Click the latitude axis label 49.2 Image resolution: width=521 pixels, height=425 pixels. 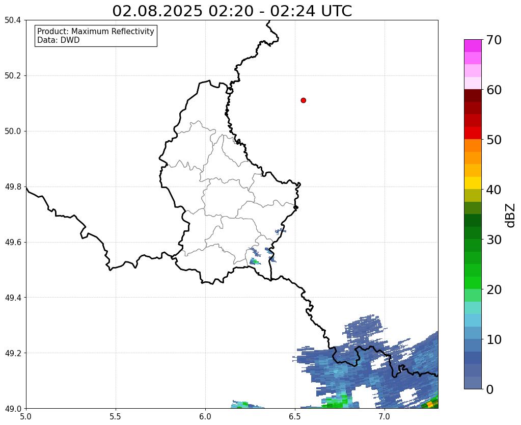click(13, 353)
